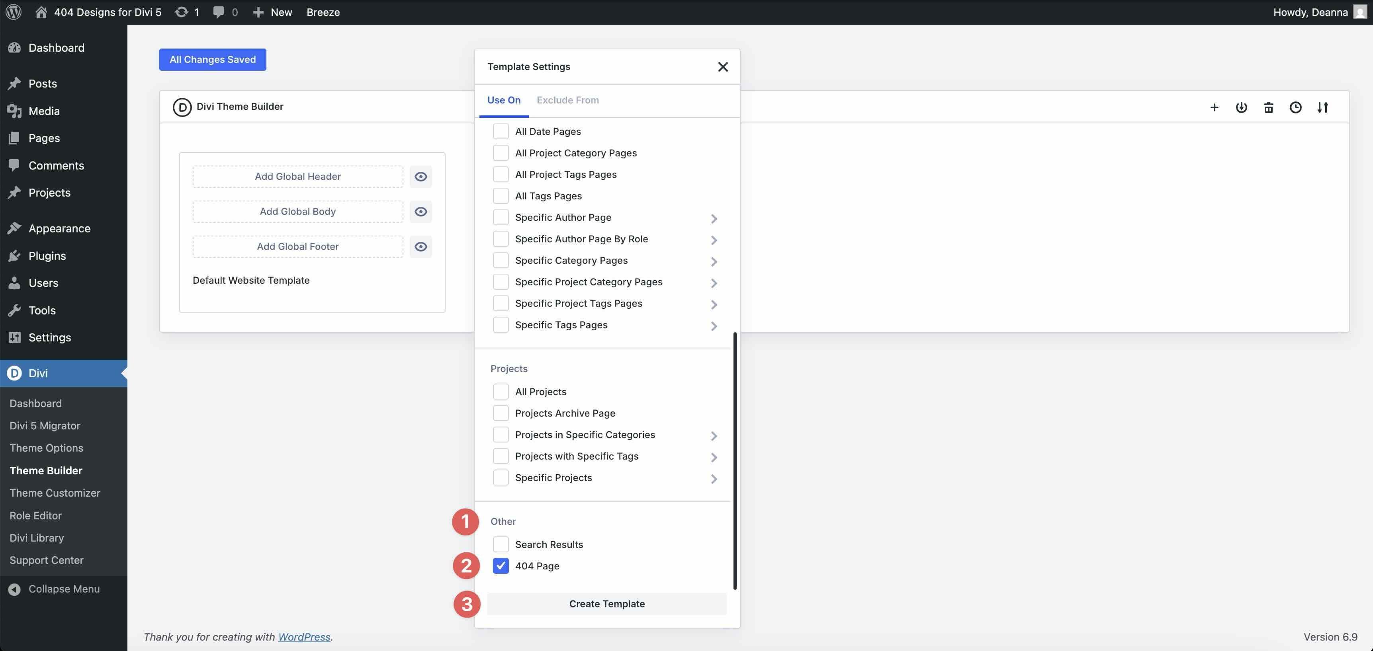Click the updates refresh icon in admin bar
The height and width of the screenshot is (651, 1373).
182,12
